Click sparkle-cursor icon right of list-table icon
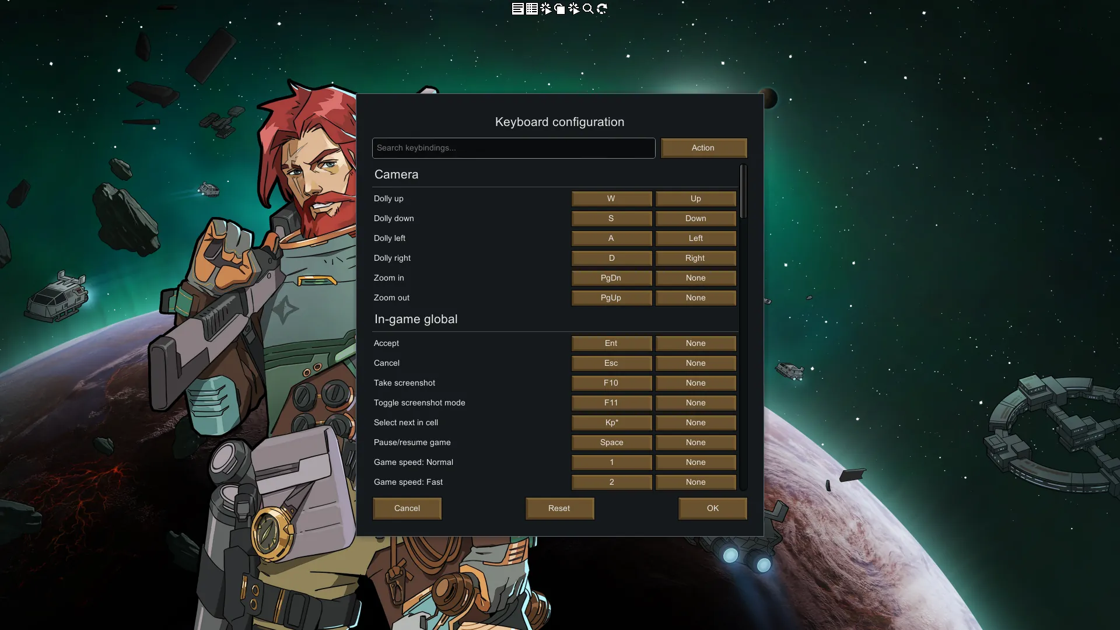Screen dimensions: 1120x630 (546, 9)
